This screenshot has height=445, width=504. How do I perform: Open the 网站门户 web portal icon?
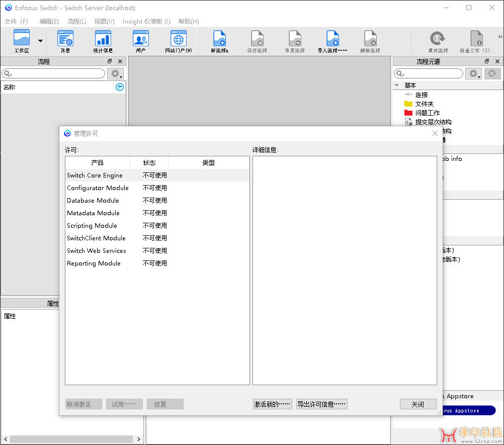tap(179, 41)
